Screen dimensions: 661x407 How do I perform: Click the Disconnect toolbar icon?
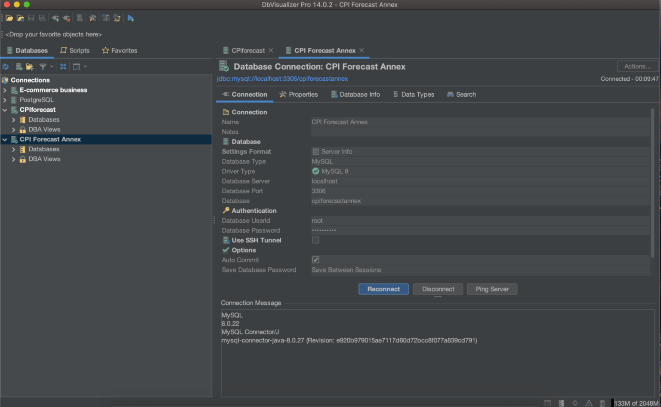[65, 18]
